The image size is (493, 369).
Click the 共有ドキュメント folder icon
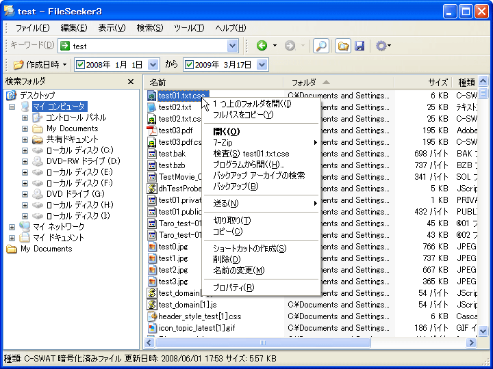(38, 139)
